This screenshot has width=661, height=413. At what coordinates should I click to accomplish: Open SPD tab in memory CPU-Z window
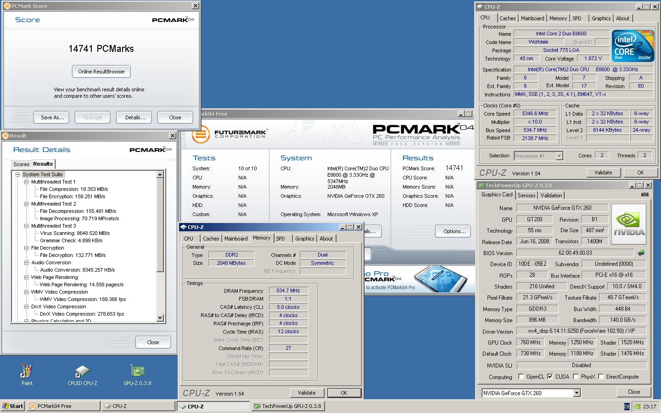(280, 239)
